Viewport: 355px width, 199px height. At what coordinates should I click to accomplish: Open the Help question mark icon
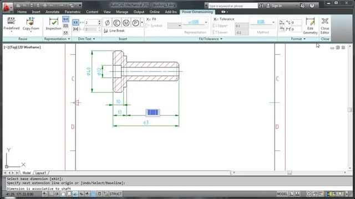point(312,6)
